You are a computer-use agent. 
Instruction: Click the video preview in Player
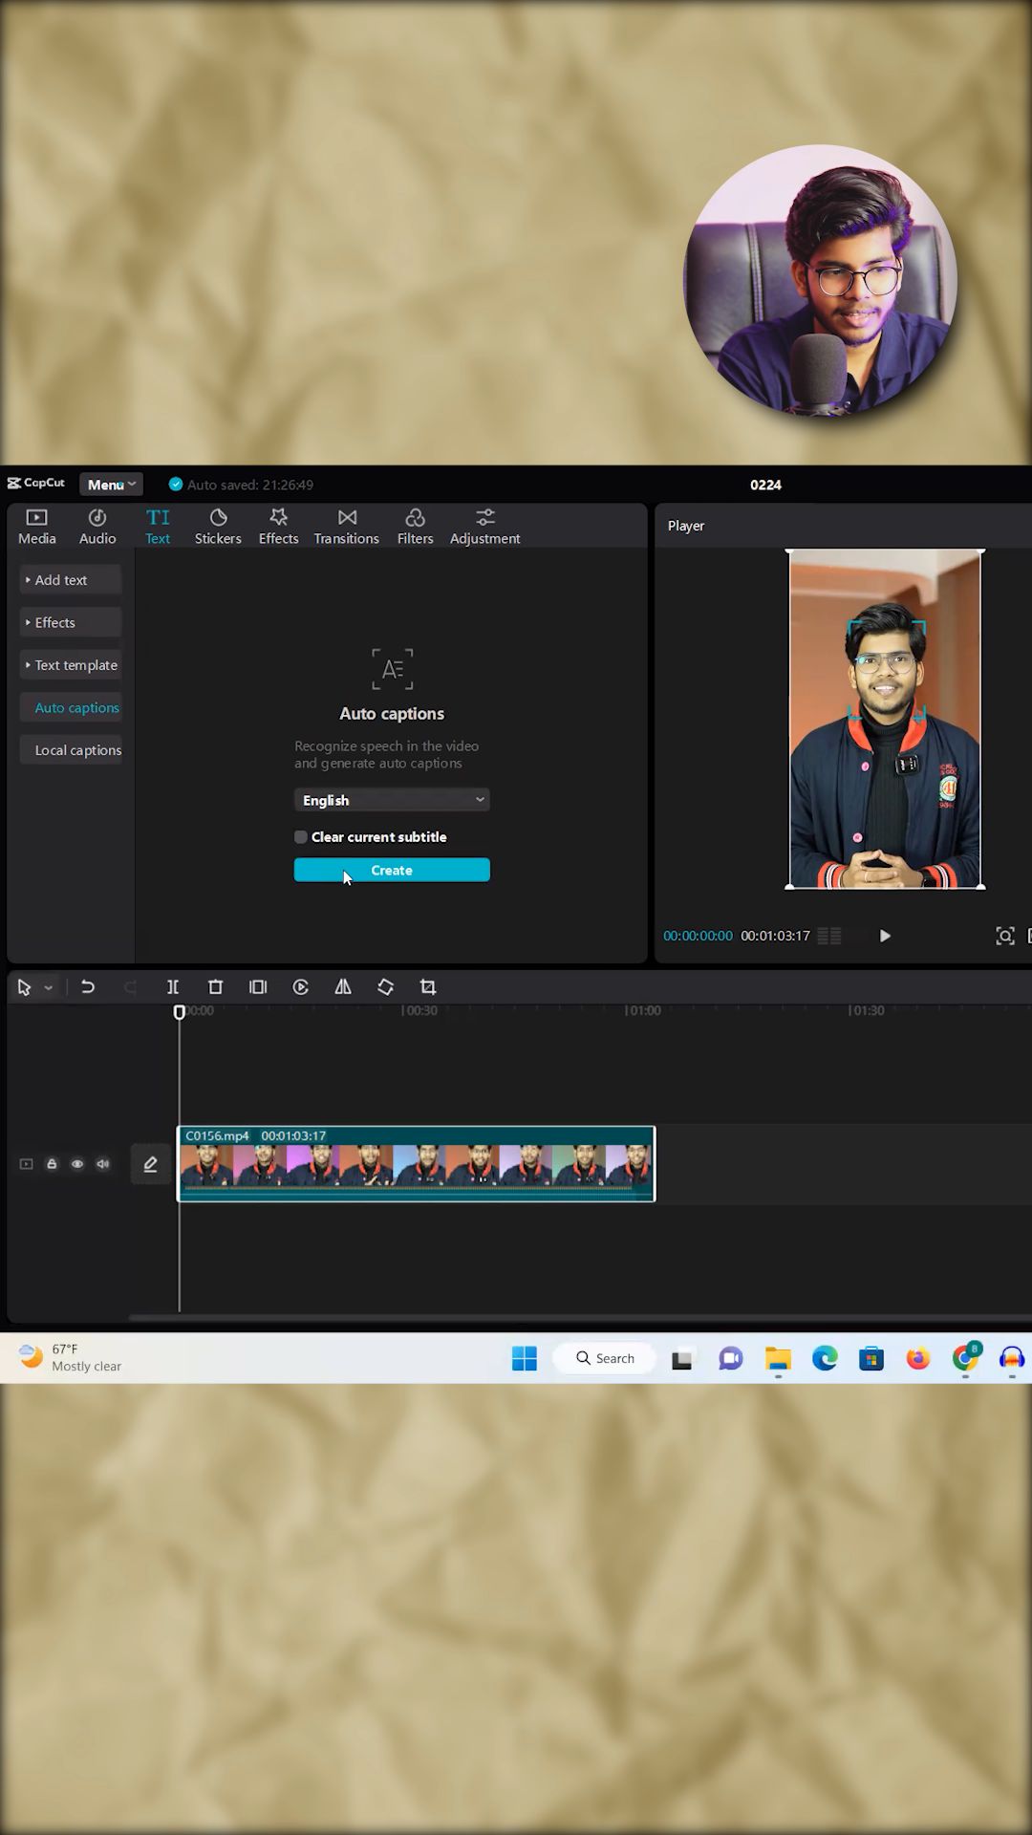coord(885,719)
